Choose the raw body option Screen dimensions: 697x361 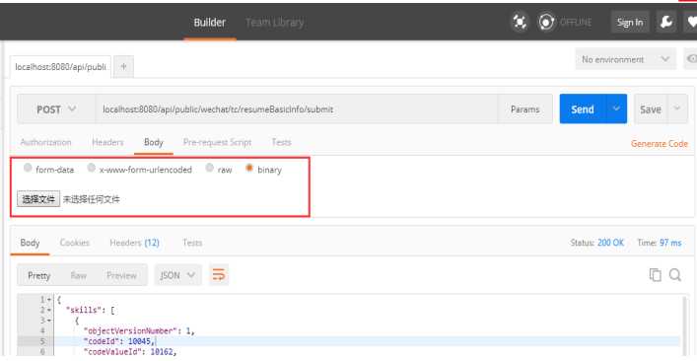point(209,168)
